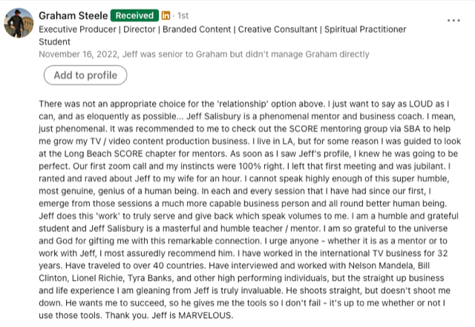
Task: Click the green Received badge
Action: click(134, 16)
